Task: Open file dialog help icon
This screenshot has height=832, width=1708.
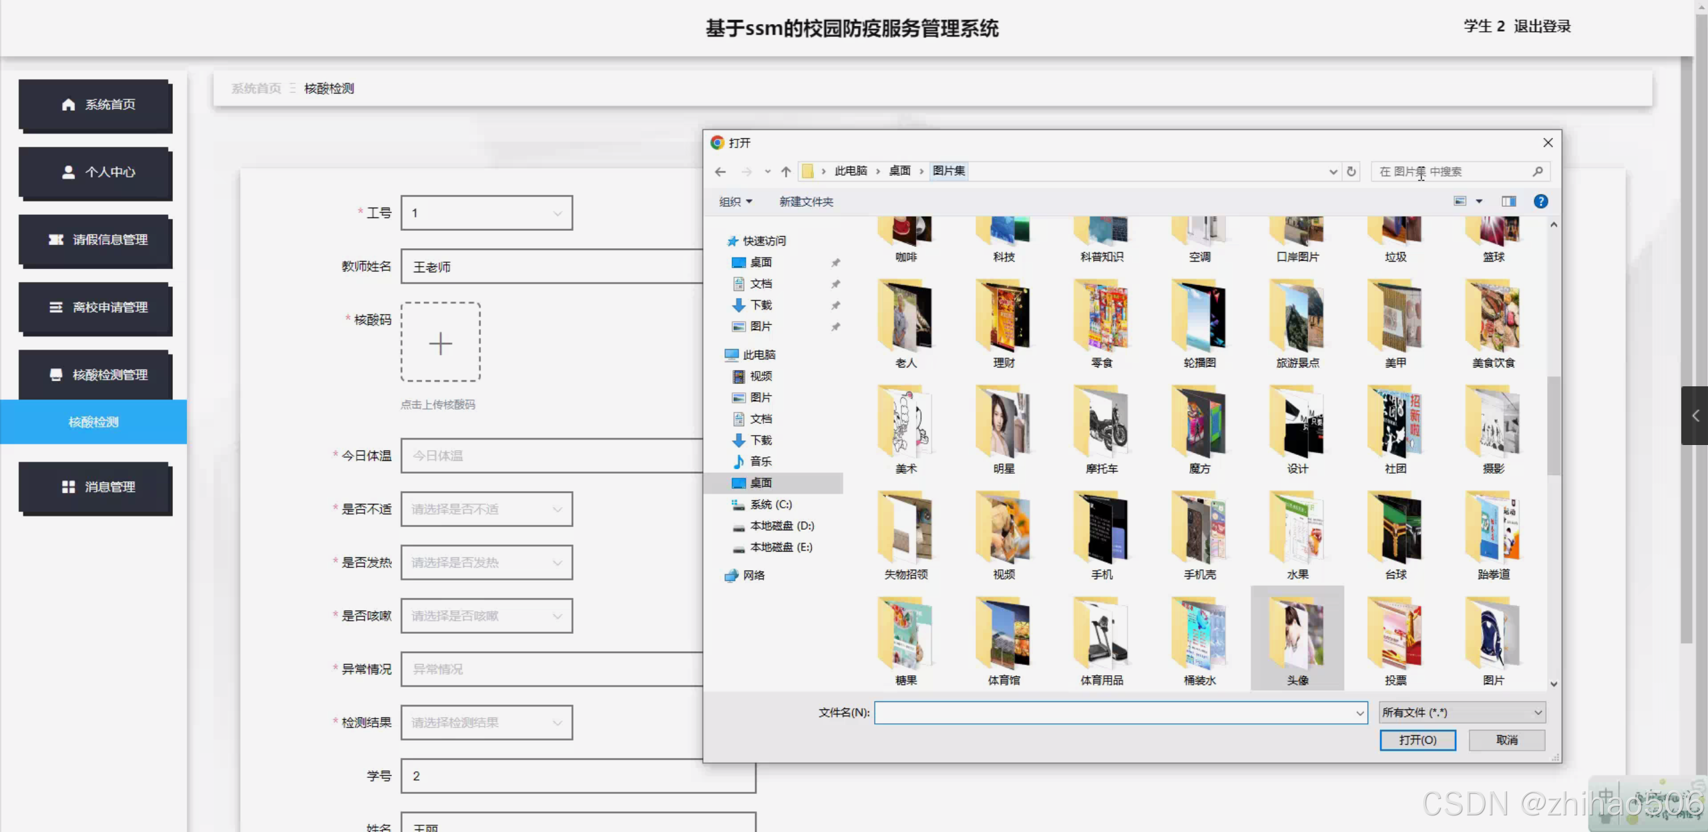Action: [x=1540, y=201]
